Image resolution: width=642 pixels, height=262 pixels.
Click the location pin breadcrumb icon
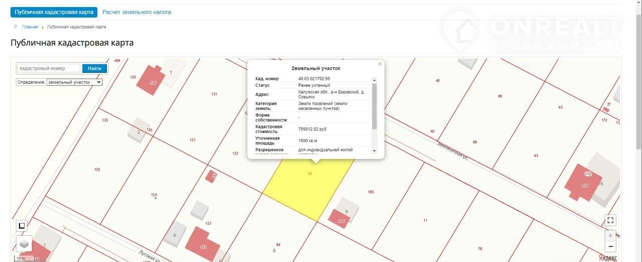point(16,27)
